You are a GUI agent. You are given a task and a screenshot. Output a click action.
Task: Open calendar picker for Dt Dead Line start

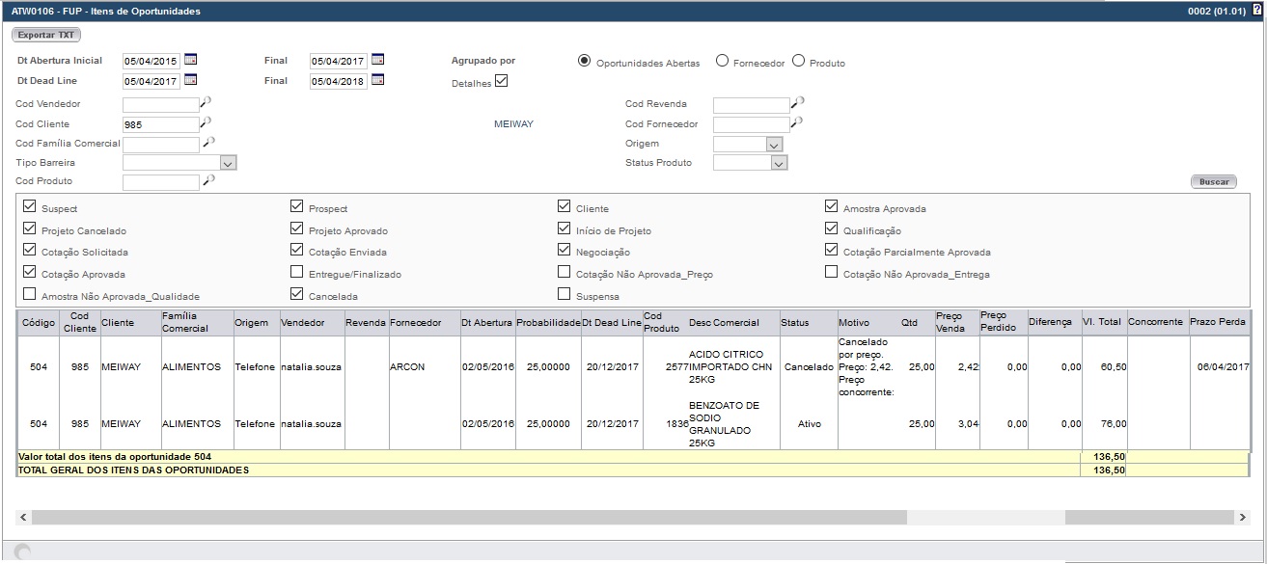coord(190,80)
